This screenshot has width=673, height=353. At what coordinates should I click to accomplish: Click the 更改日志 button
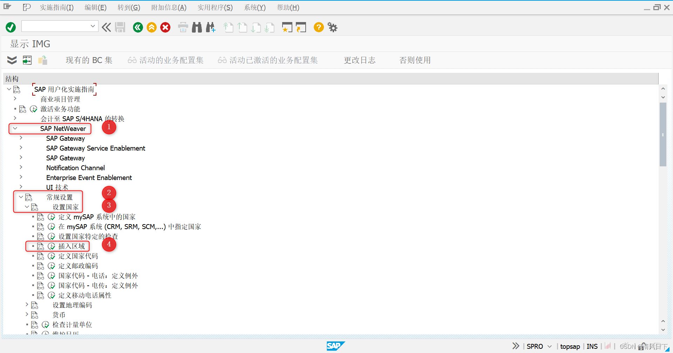click(x=360, y=60)
